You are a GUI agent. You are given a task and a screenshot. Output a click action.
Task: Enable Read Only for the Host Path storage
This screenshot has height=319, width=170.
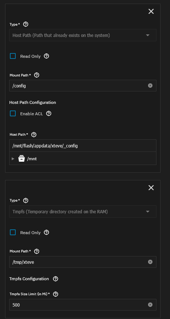tap(13, 56)
